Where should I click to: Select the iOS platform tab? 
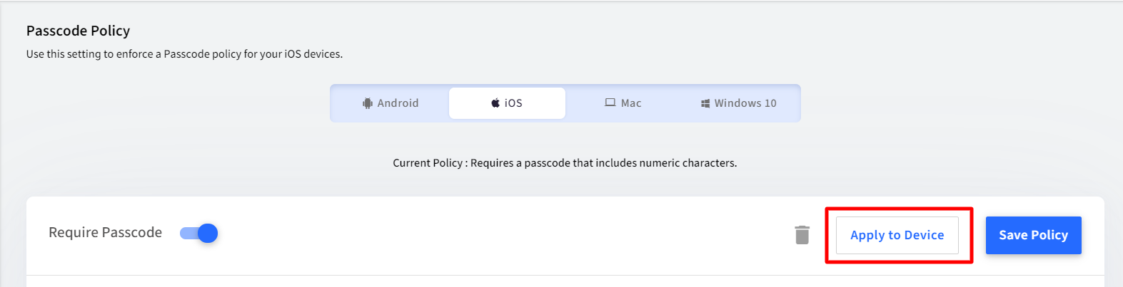point(507,103)
